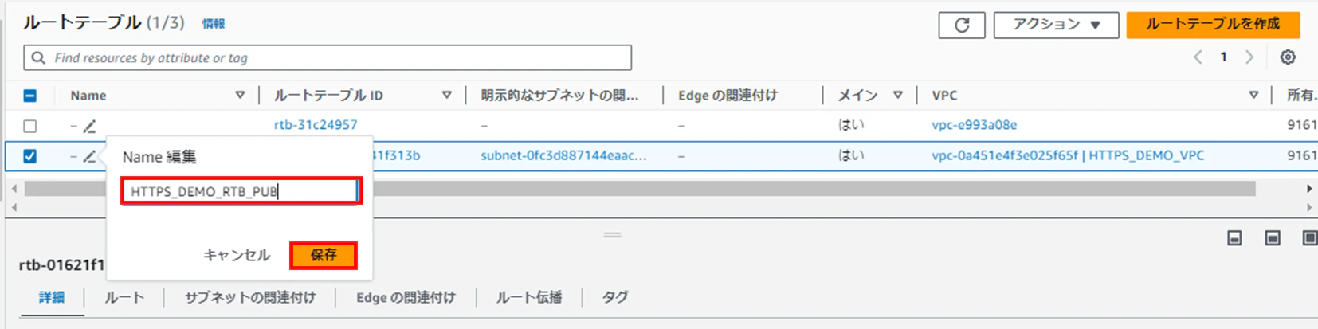Open the 情報 info link
Image resolution: width=1318 pixels, height=329 pixels.
click(213, 24)
